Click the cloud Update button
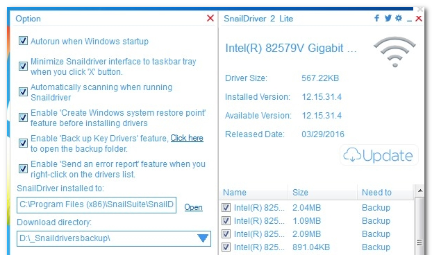 click(x=379, y=155)
